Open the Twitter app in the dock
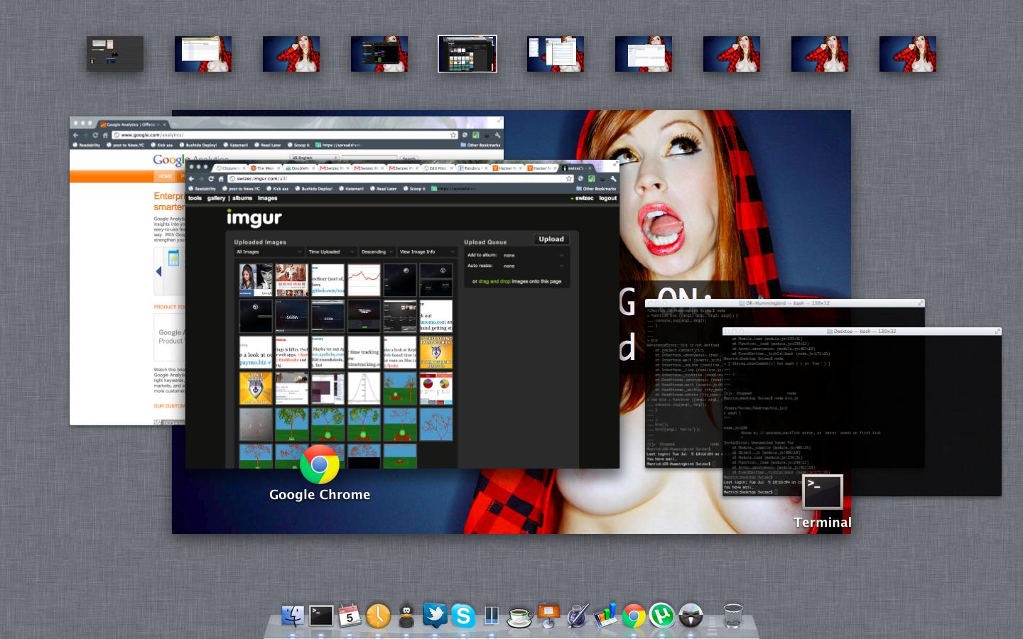Viewport: 1023px width, 639px height. click(435, 615)
